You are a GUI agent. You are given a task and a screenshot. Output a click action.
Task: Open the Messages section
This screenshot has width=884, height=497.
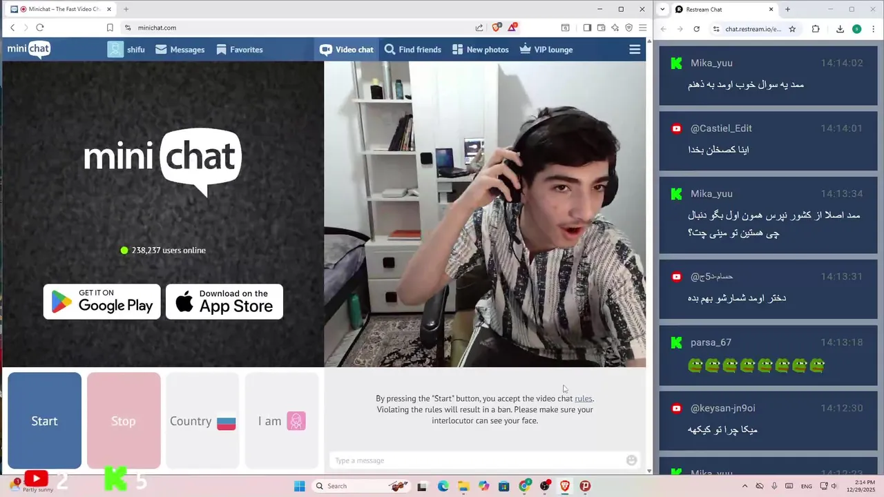click(x=180, y=50)
